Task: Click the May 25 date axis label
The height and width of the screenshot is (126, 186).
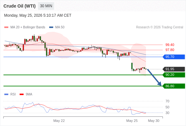Action: point(132,121)
